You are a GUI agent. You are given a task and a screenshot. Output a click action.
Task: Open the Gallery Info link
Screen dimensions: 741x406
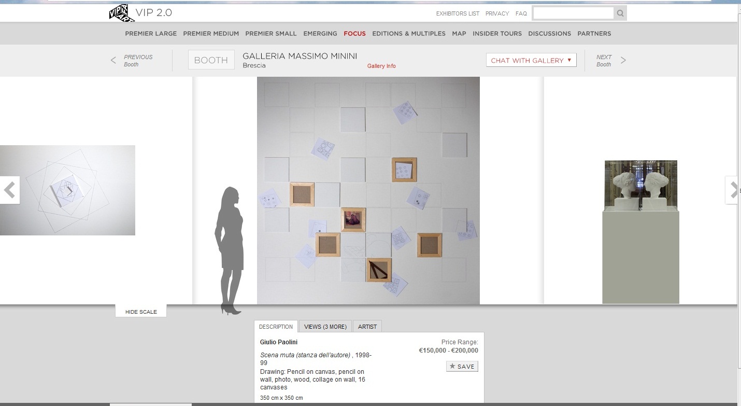tap(381, 66)
